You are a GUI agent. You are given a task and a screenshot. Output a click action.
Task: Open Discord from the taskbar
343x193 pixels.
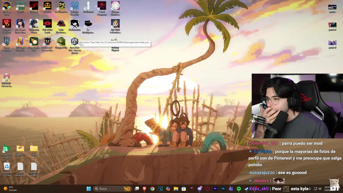199,189
